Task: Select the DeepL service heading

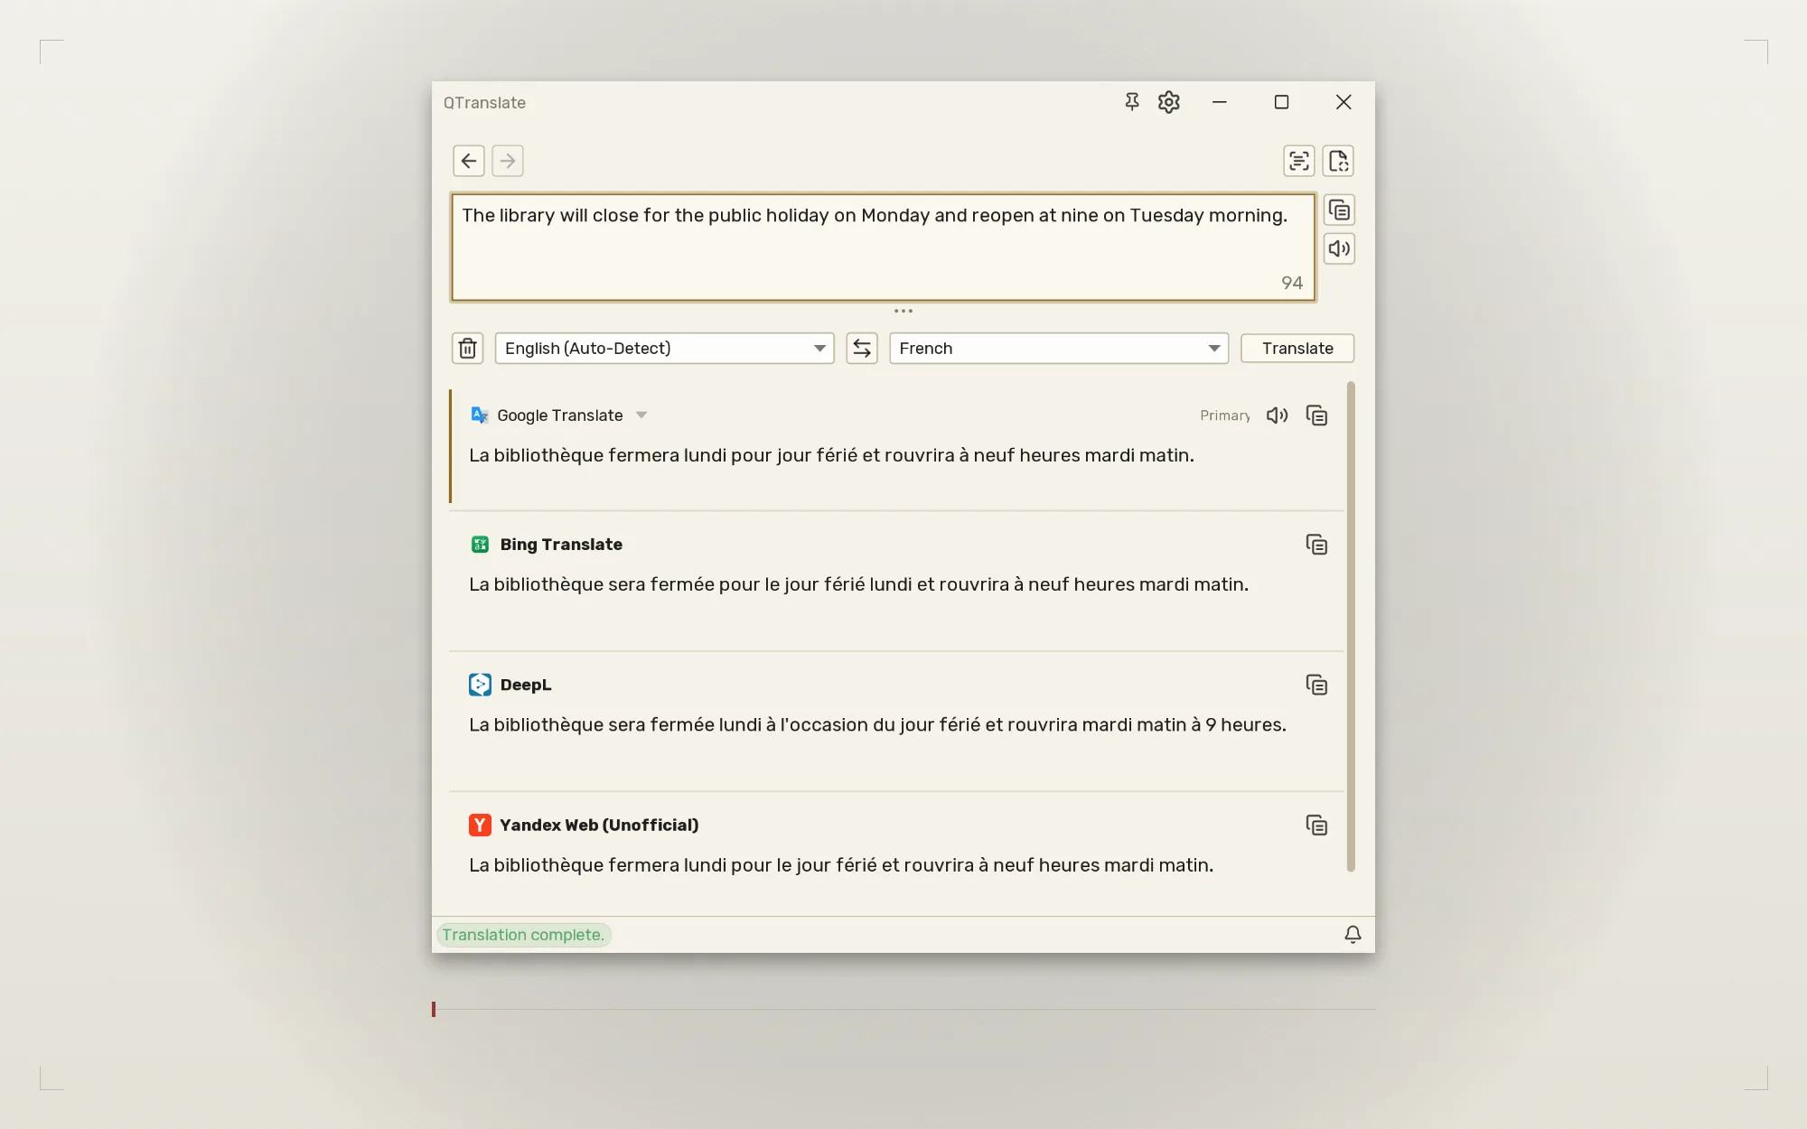Action: point(526,685)
